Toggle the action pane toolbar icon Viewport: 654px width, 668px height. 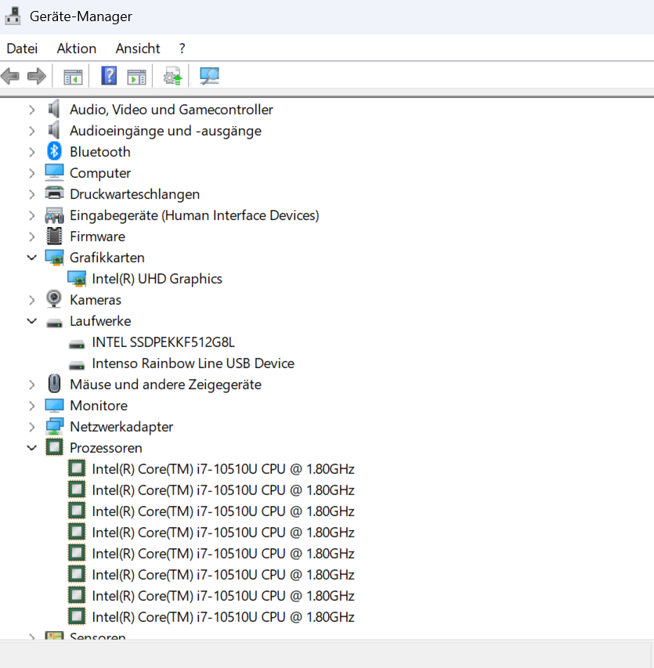[x=136, y=77]
